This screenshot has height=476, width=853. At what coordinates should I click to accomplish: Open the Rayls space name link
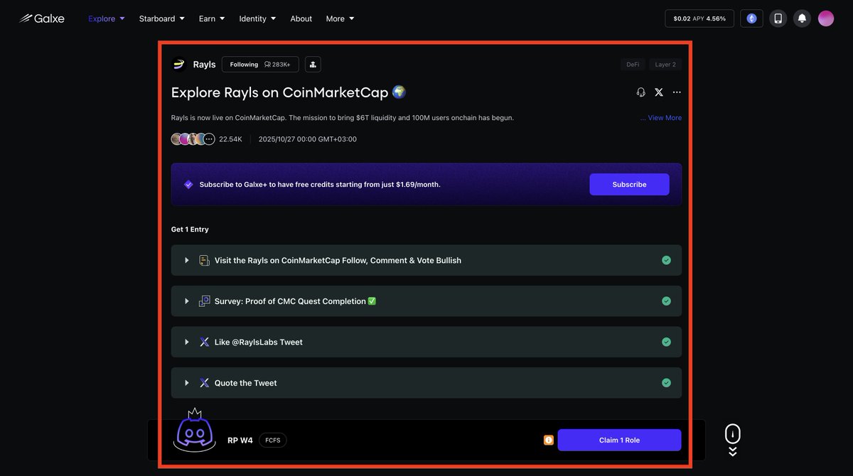(204, 65)
